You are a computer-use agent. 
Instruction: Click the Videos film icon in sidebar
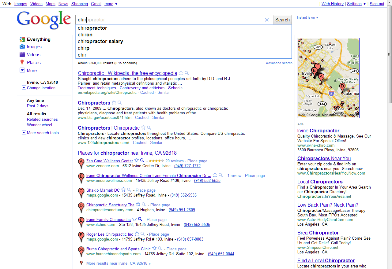pyautogui.click(x=22, y=55)
